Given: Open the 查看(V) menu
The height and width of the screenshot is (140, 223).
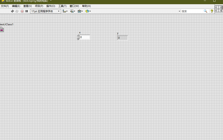Looking at the screenshot, I should coord(27,6).
